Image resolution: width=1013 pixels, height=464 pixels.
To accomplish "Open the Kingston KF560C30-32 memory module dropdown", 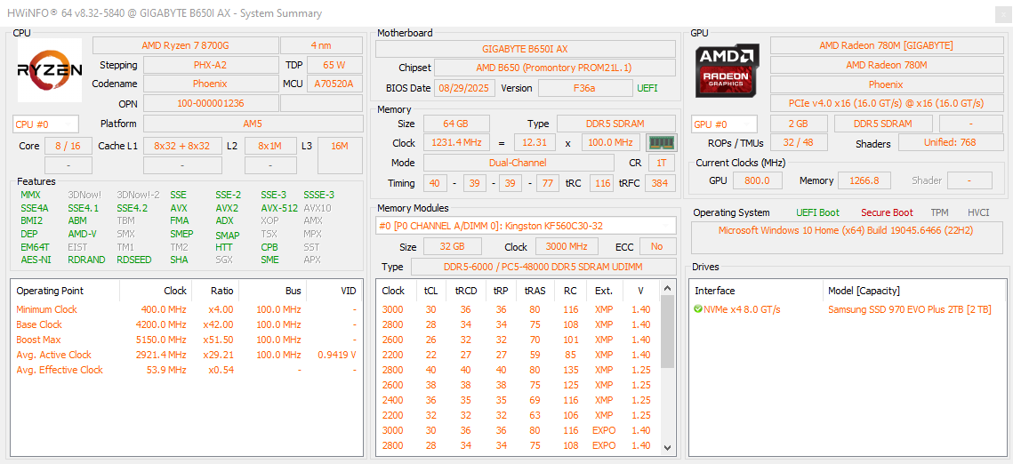I will [526, 225].
